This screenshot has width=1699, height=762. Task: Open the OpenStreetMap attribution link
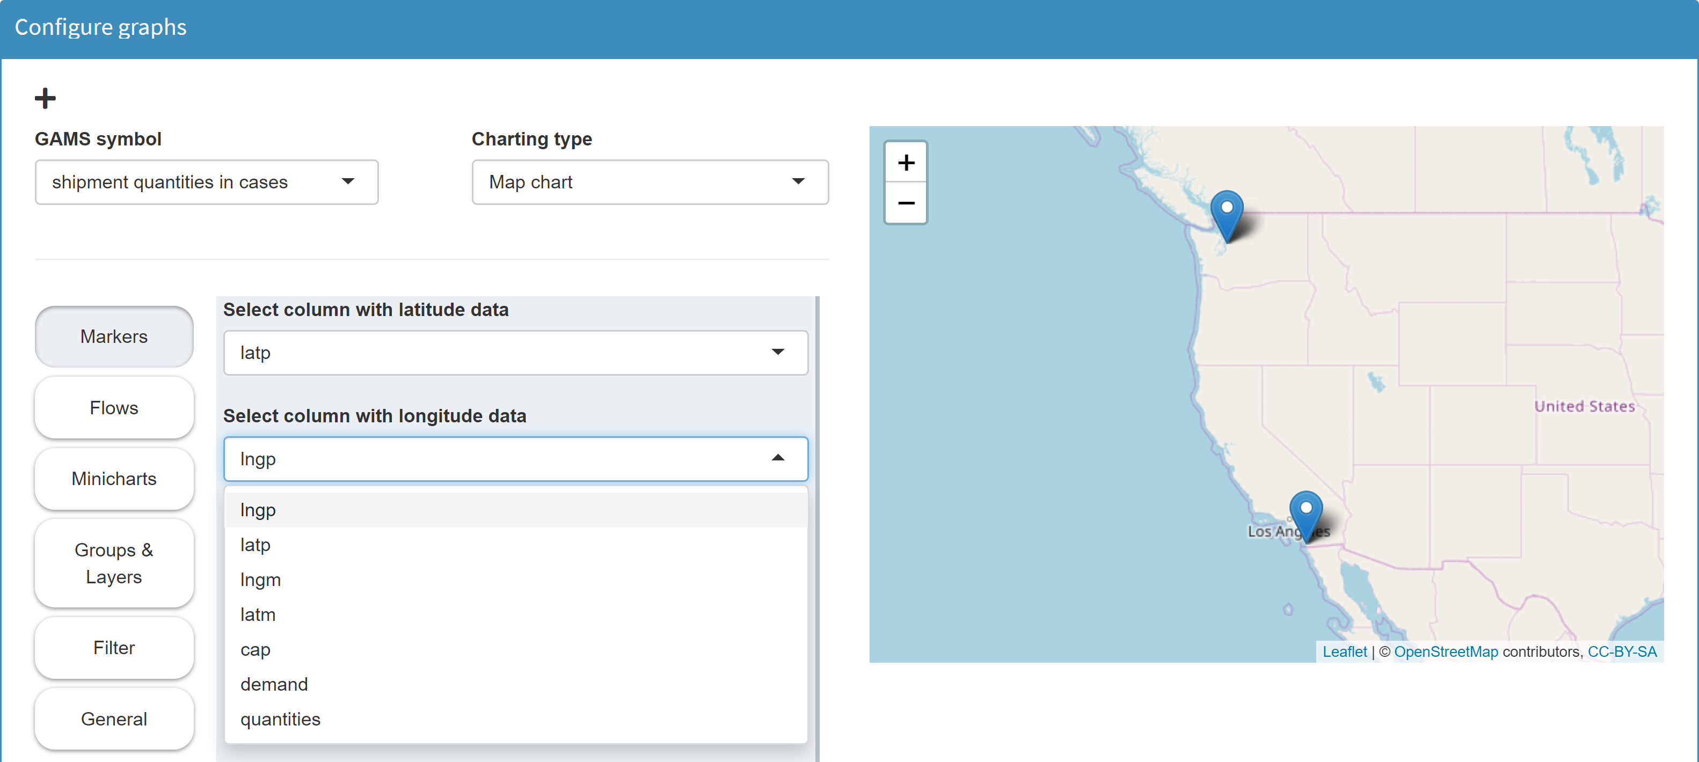point(1446,651)
